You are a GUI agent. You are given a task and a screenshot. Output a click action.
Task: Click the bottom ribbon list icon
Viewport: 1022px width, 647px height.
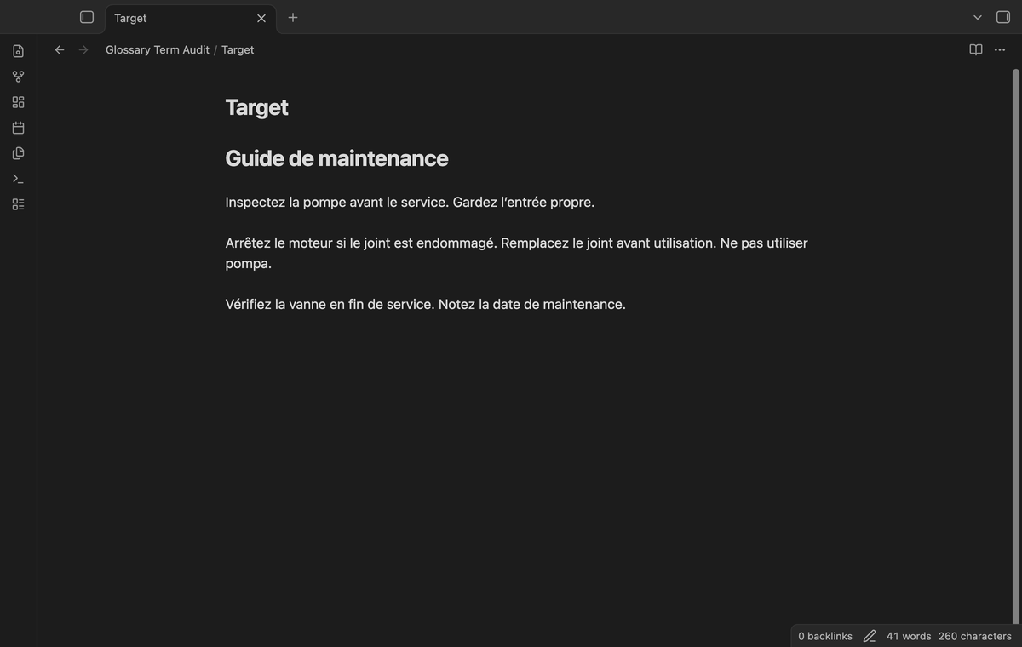click(18, 204)
